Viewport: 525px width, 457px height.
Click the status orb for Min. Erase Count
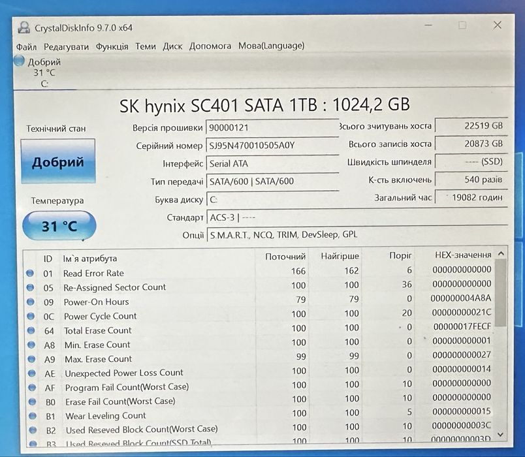[31, 345]
